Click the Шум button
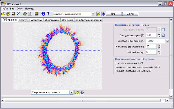This screenshot has height=109, width=174. tap(114, 14)
